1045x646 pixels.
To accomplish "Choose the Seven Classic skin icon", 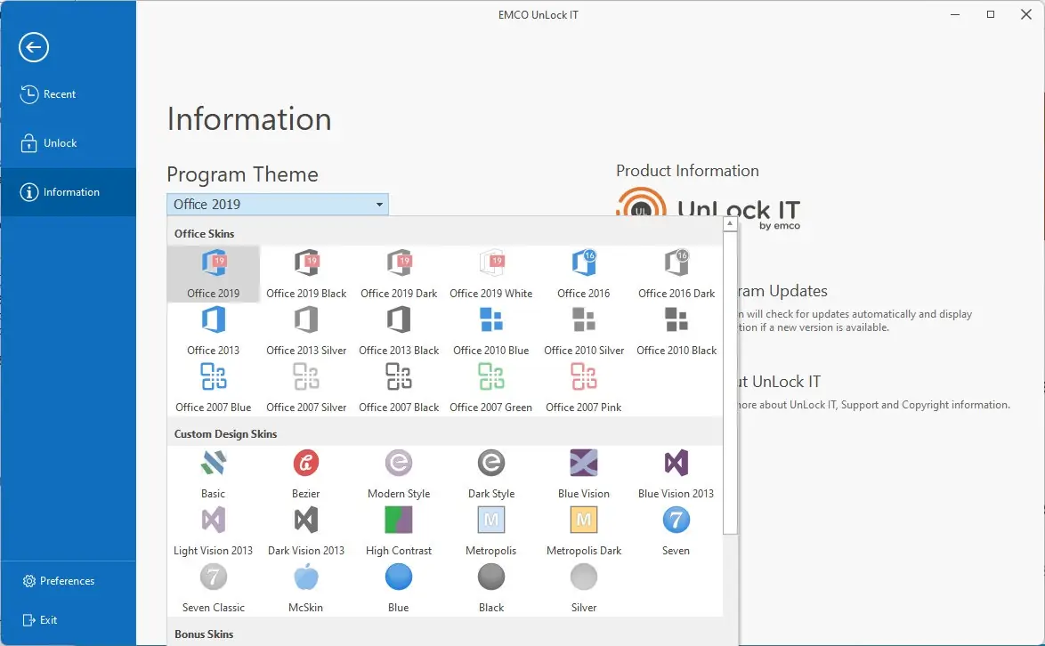I will (x=214, y=577).
